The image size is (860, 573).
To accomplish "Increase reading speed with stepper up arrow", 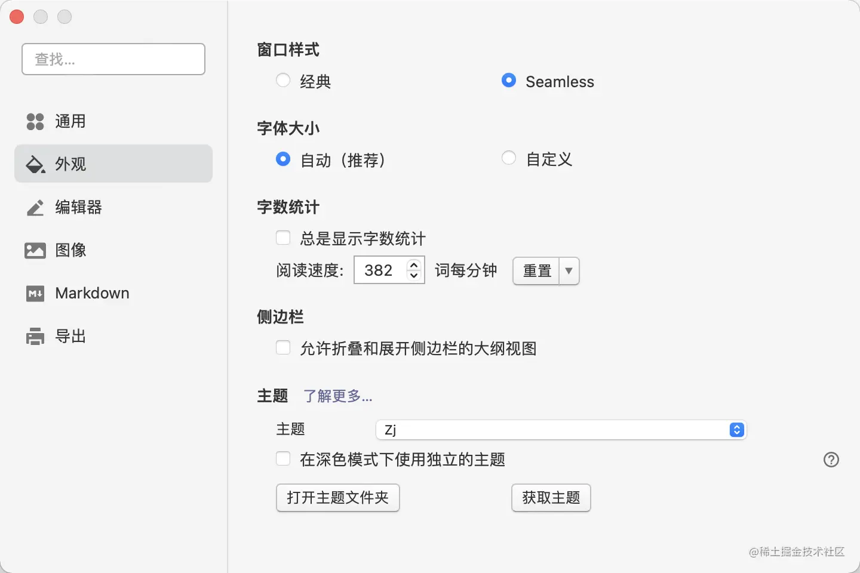I will pos(414,264).
